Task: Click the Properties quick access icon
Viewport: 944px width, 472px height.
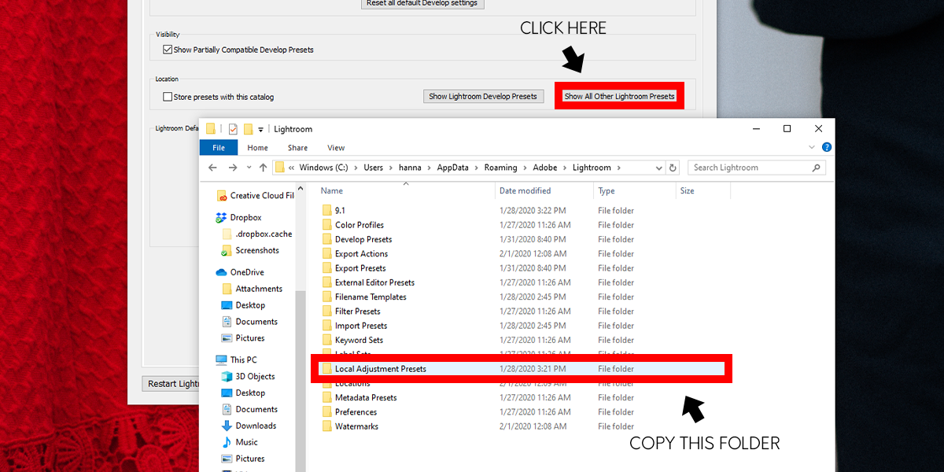Action: point(233,129)
